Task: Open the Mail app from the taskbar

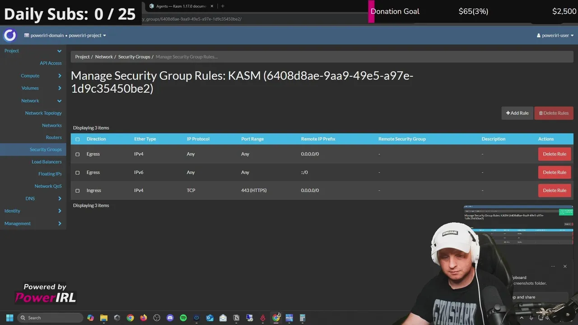Action: coord(223,318)
